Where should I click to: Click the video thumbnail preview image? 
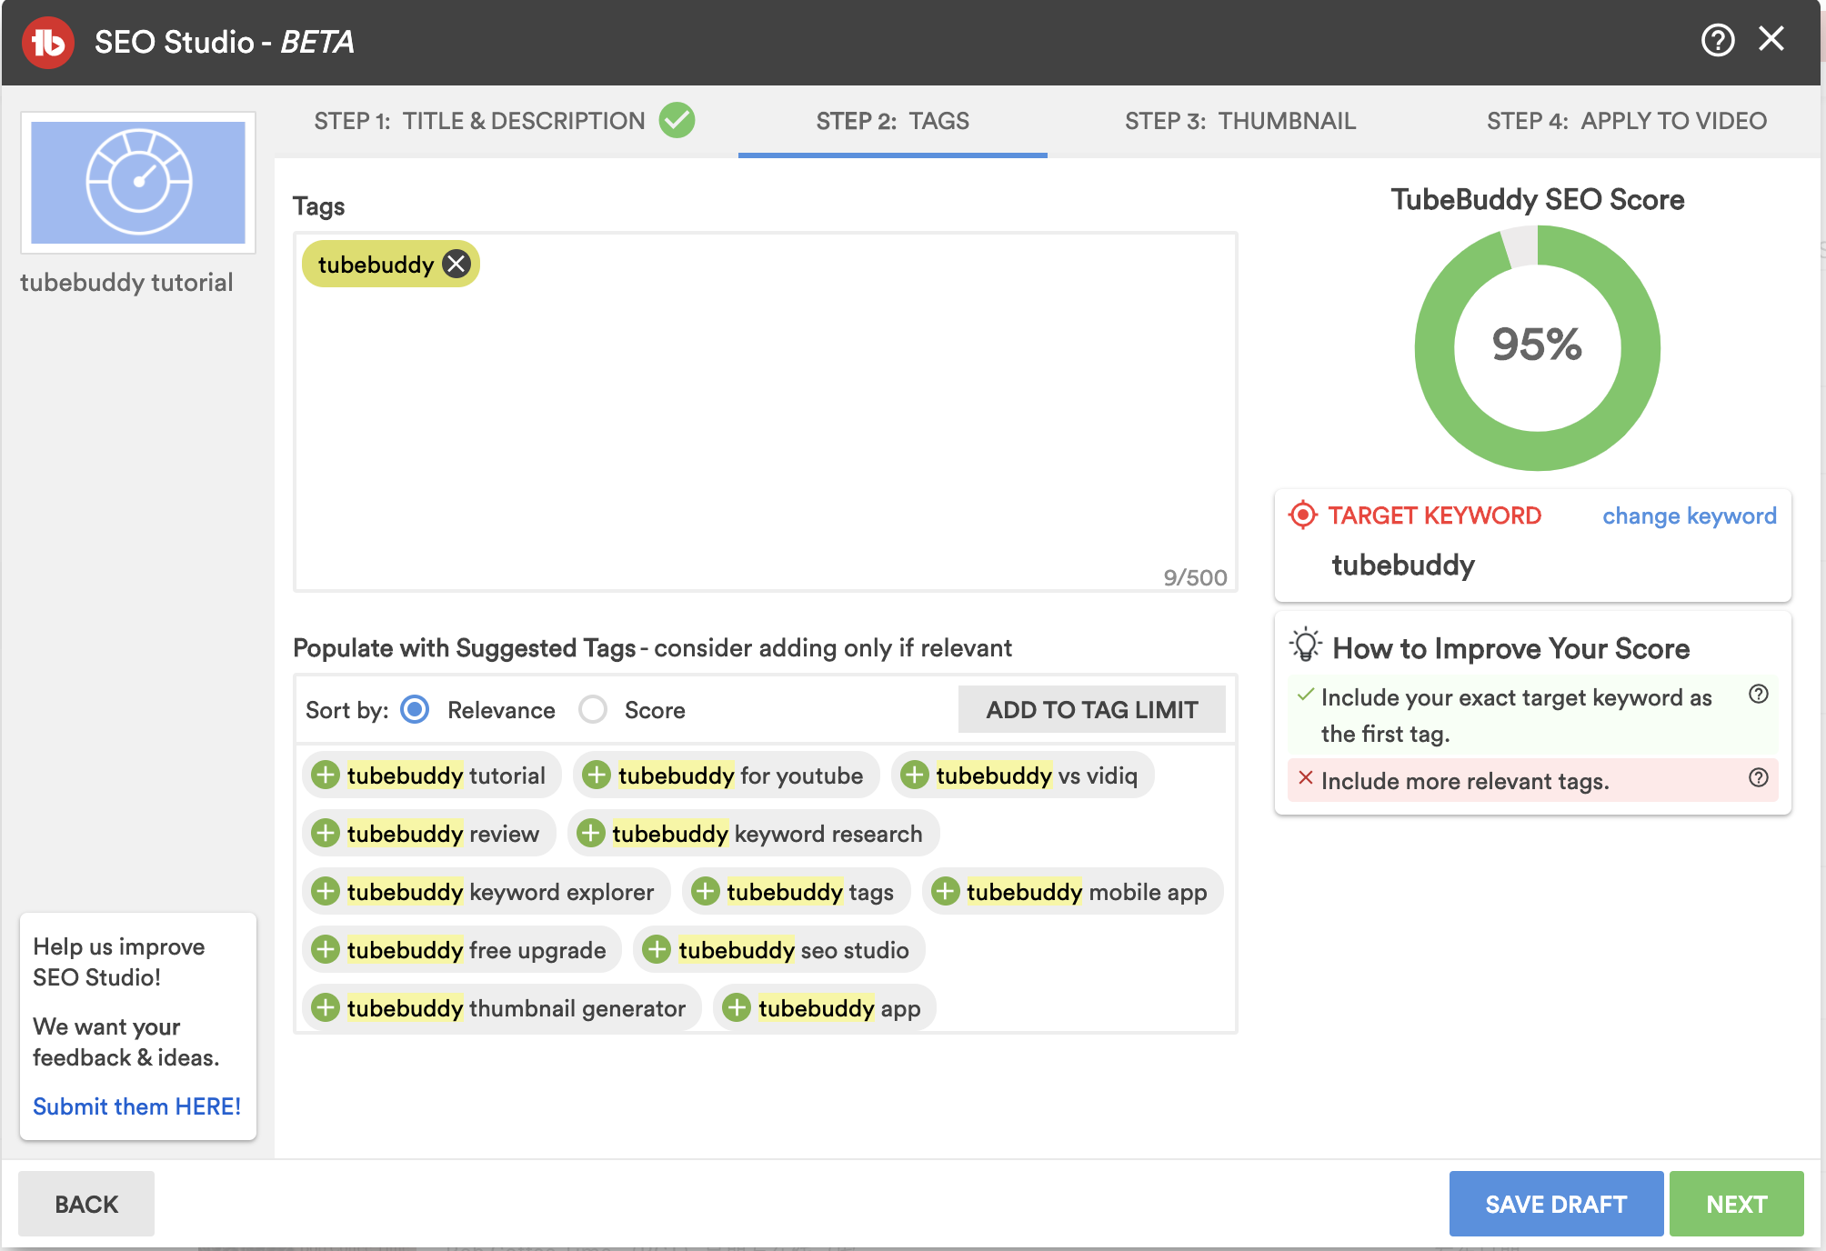pyautogui.click(x=138, y=183)
